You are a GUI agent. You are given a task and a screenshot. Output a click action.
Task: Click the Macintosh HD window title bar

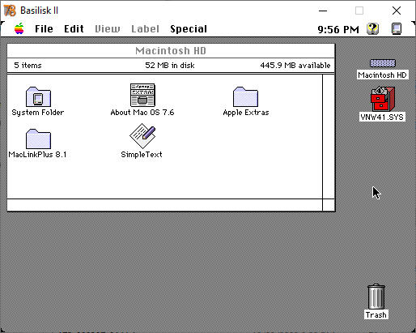[171, 50]
